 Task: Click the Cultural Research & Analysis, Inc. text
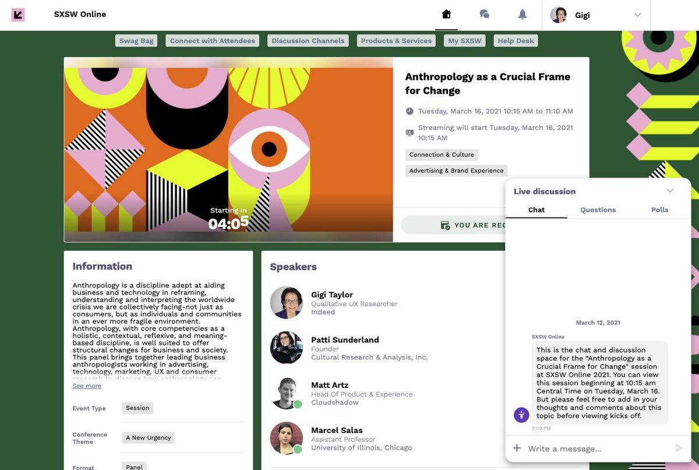[x=369, y=357]
